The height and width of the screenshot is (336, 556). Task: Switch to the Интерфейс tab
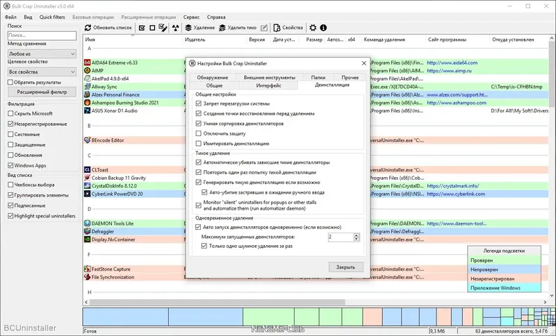pyautogui.click(x=269, y=85)
